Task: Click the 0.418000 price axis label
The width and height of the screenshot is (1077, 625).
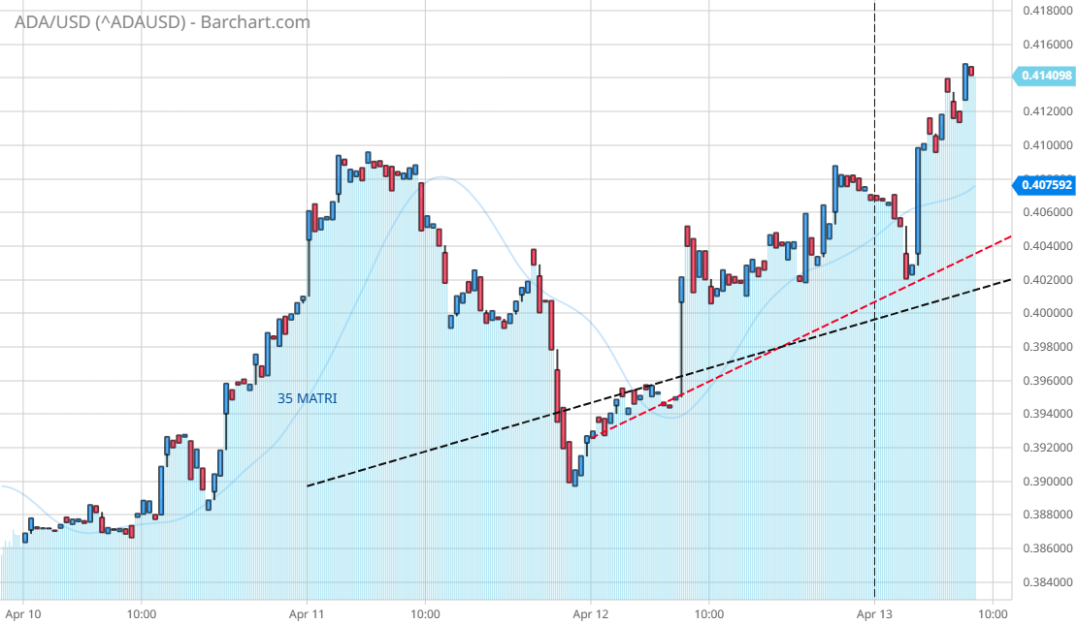Action: pyautogui.click(x=1044, y=11)
